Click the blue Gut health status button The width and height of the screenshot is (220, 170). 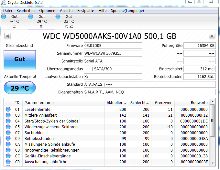click(20, 60)
